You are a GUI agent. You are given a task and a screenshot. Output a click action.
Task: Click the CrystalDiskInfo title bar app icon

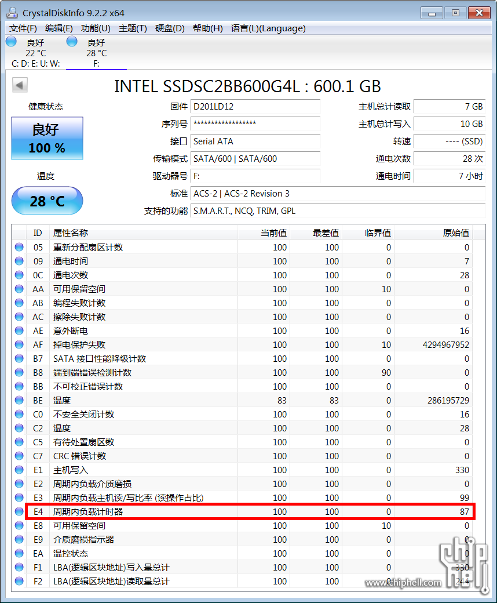12,13
